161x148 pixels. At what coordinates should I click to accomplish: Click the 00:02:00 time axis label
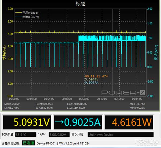[31, 99]
